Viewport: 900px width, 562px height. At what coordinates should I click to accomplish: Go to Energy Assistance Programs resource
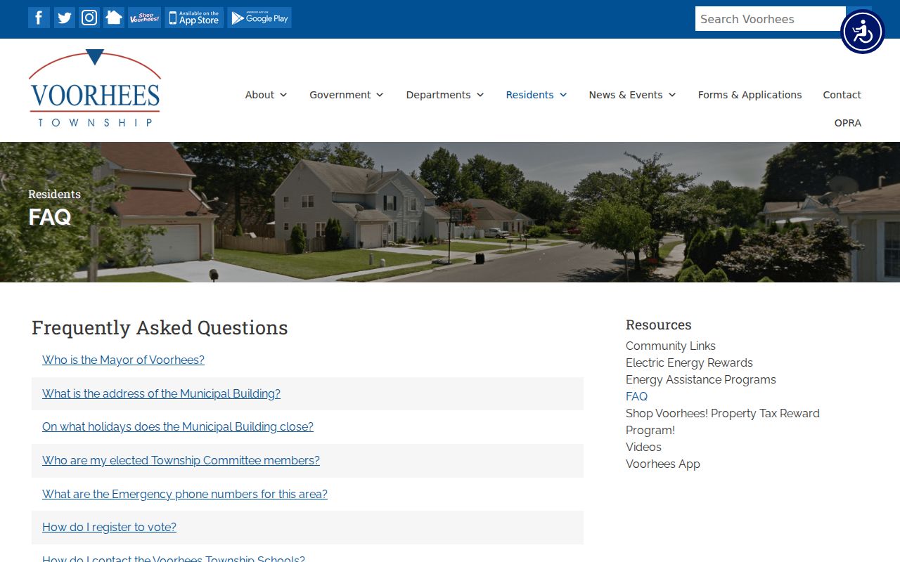pyautogui.click(x=700, y=379)
